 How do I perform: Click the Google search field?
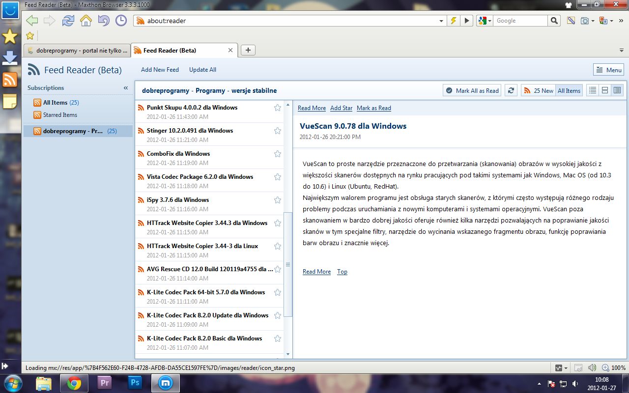click(520, 21)
